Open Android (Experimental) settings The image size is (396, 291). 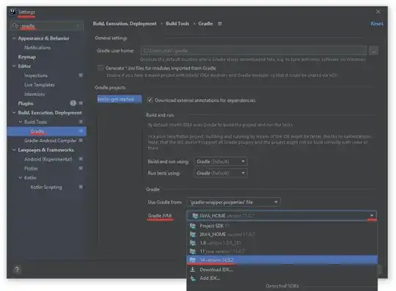coord(48,159)
